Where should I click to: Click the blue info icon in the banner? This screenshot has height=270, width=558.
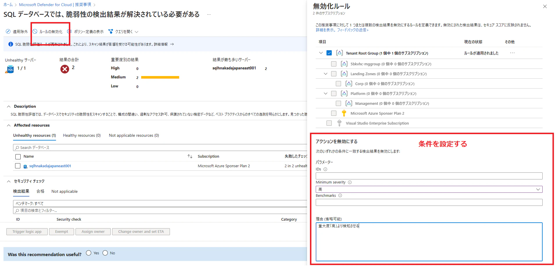(x=11, y=44)
